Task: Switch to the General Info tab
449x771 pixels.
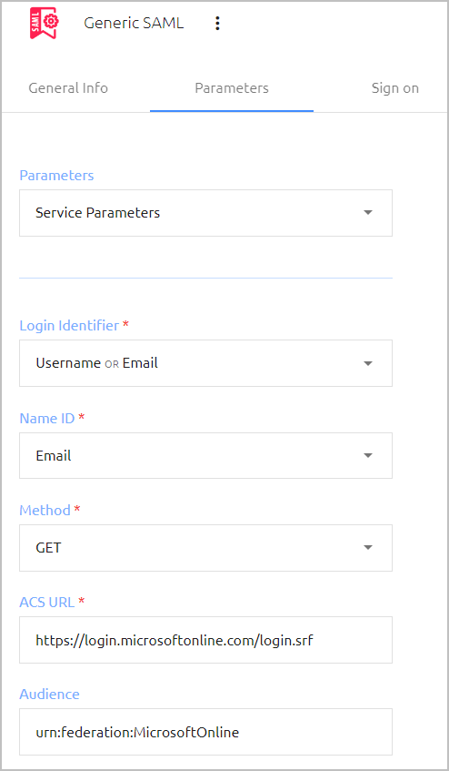Action: (68, 88)
